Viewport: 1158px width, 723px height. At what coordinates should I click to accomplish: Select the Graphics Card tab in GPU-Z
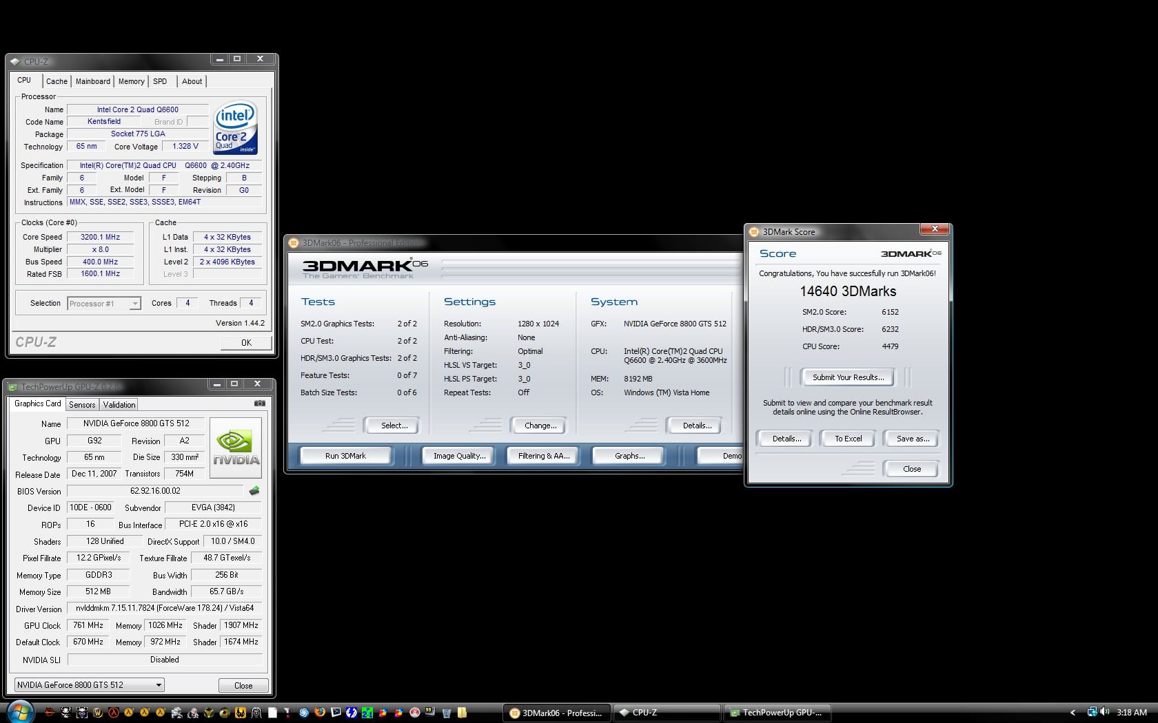pyautogui.click(x=37, y=404)
